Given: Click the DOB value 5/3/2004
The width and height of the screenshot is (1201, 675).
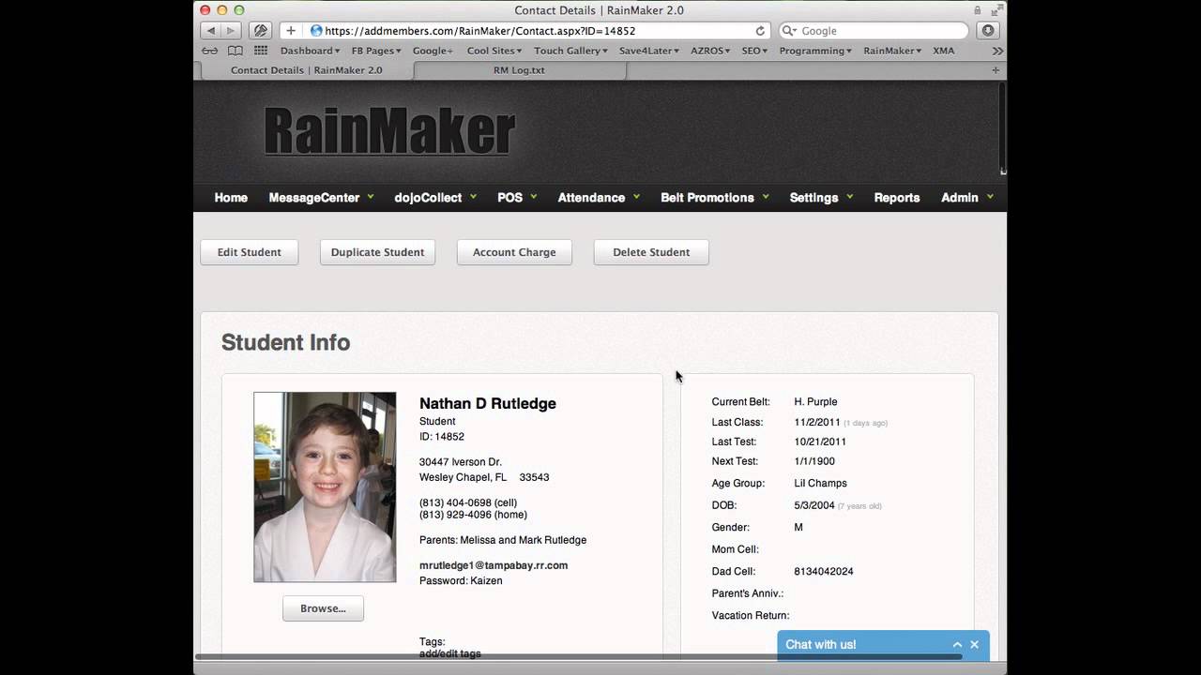Looking at the screenshot, I should point(814,505).
